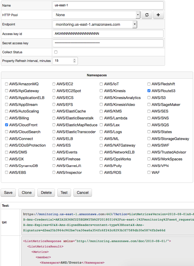Check the AWS/AutoScaling namespace
The image size is (194, 266).
(7, 111)
